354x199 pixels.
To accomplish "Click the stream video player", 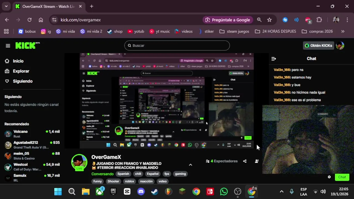I will (x=167, y=101).
